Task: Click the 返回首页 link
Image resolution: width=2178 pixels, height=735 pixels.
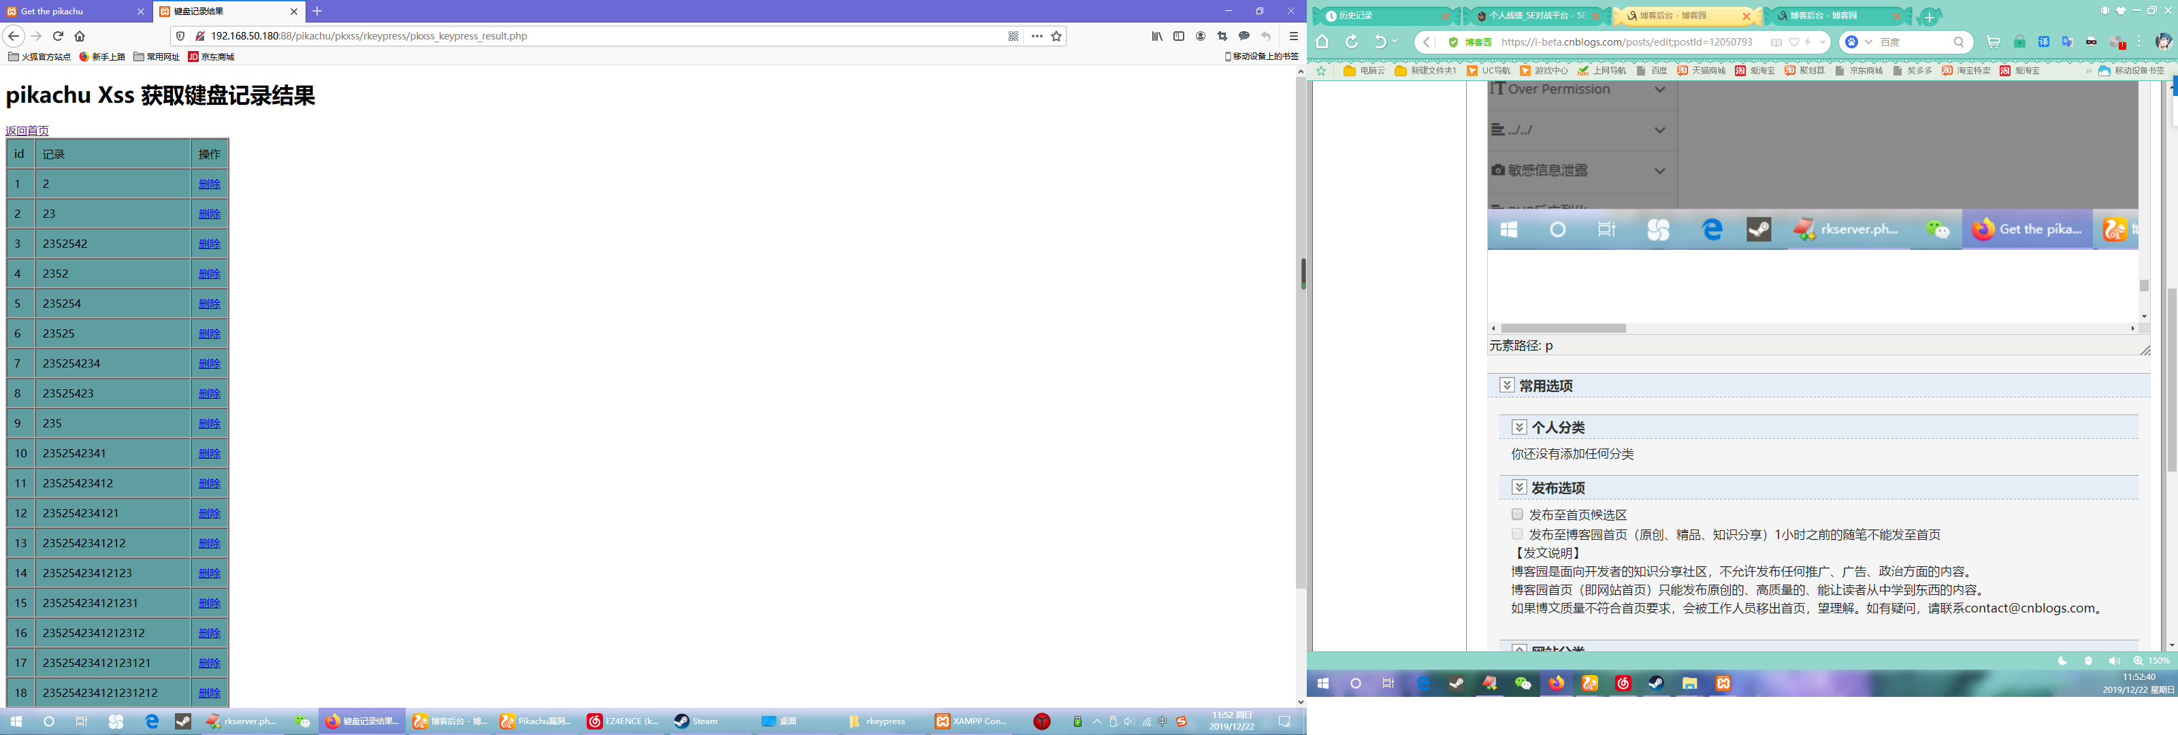Action: click(27, 130)
